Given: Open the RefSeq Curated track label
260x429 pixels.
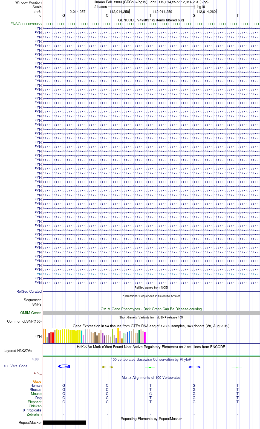Looking at the screenshot, I should (29, 292).
